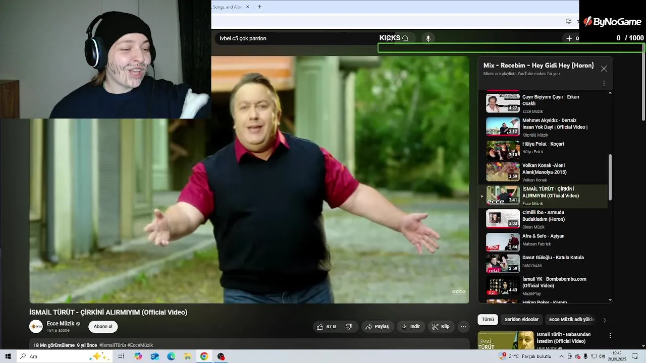Screen dimensions: 646x363
Task: Play İsmail YK - Bombabomba.com thumbnail
Action: [503, 286]
